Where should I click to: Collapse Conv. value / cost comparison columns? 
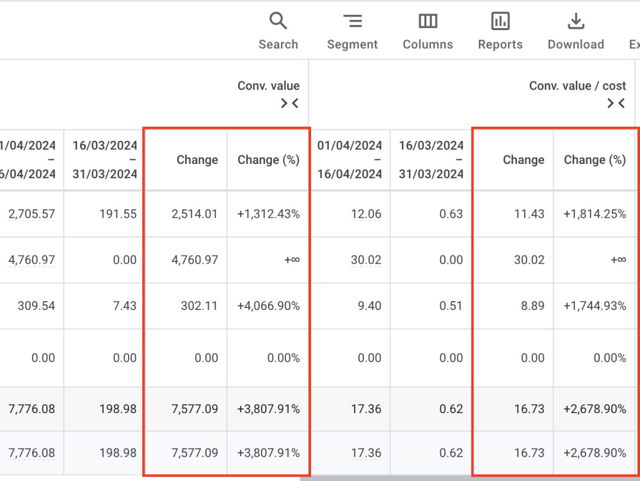[x=616, y=103]
